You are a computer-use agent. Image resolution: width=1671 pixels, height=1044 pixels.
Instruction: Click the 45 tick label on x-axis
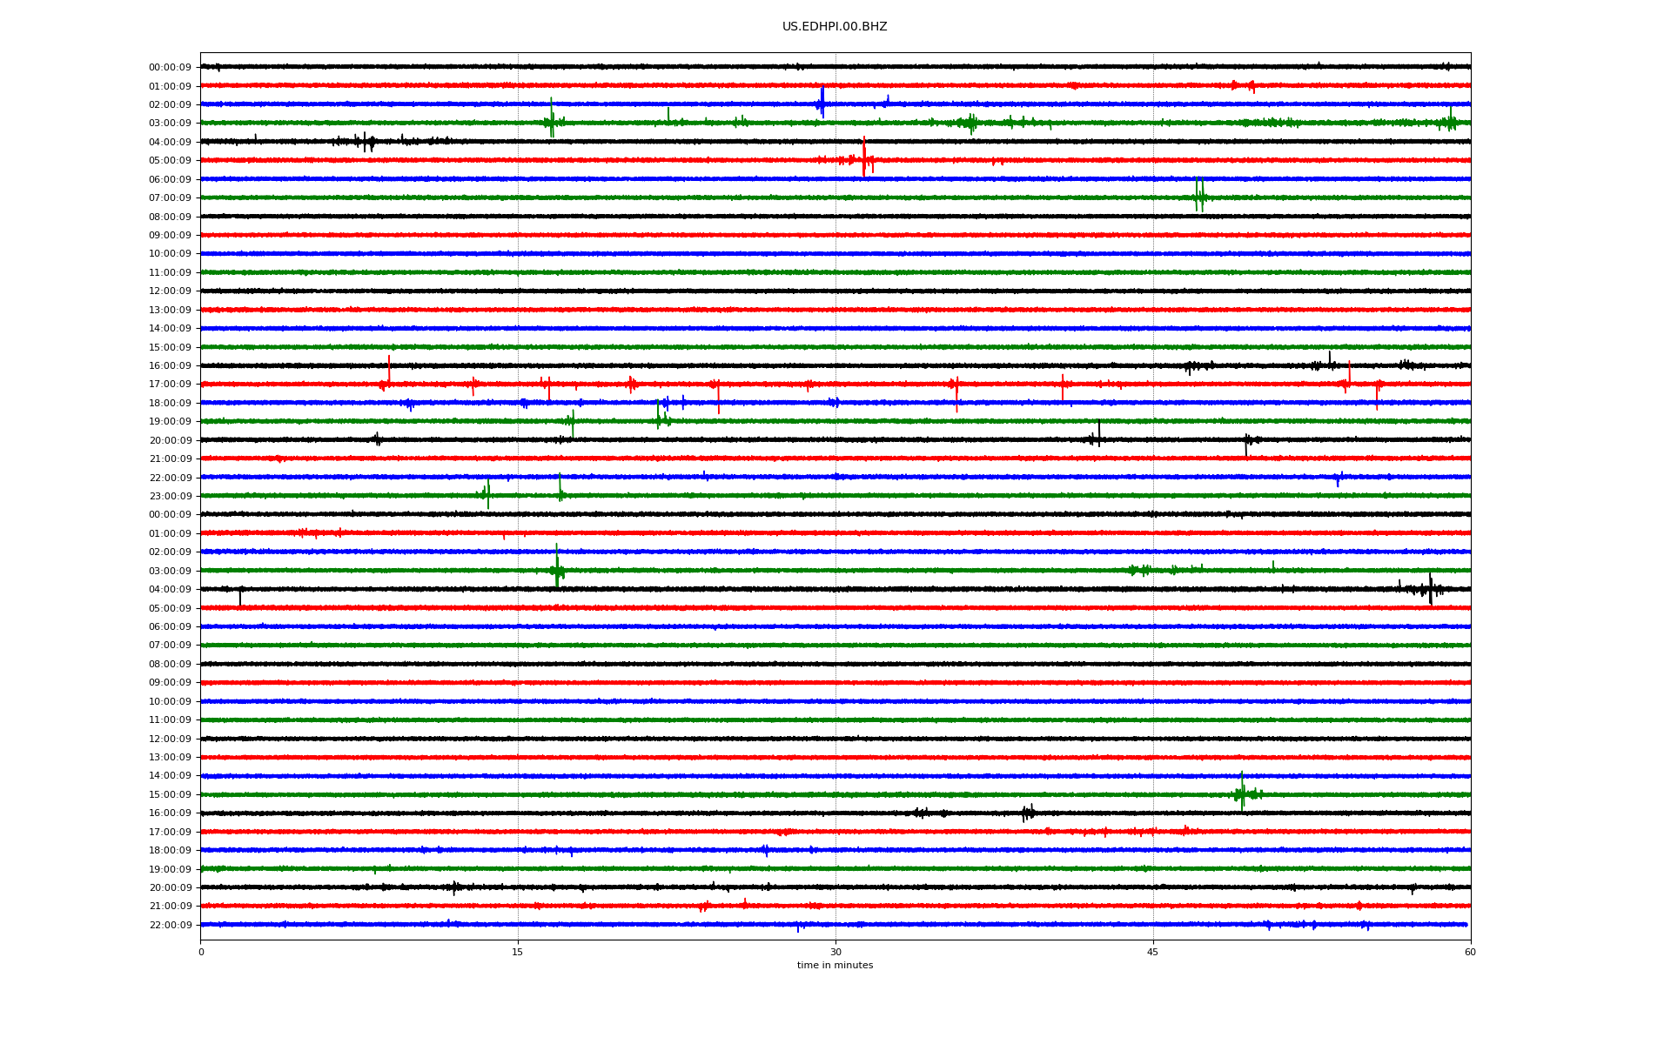point(1152,952)
